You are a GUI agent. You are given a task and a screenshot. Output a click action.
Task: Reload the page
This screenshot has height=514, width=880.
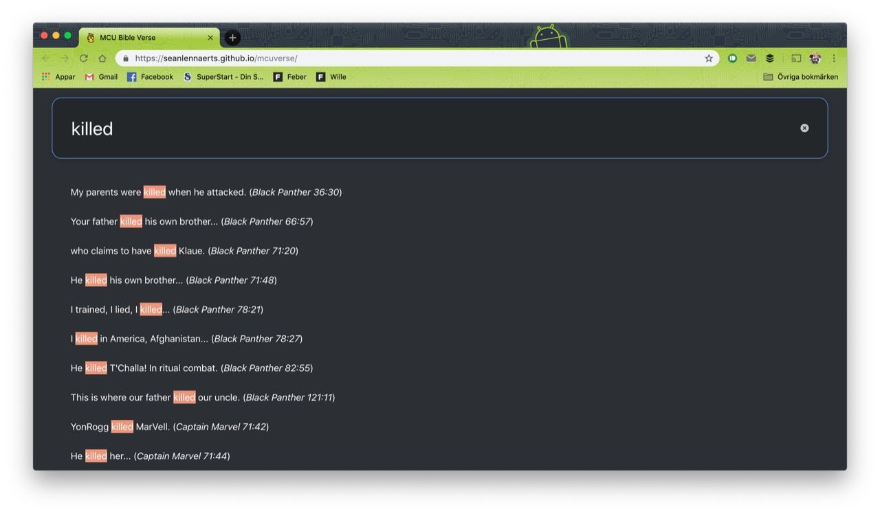(x=84, y=58)
